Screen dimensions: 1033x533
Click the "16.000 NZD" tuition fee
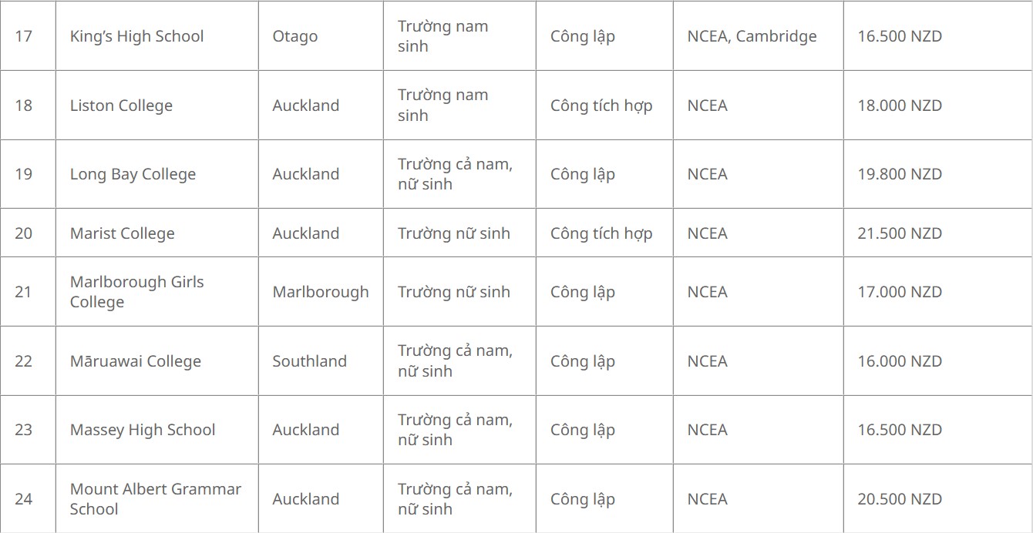click(x=900, y=361)
